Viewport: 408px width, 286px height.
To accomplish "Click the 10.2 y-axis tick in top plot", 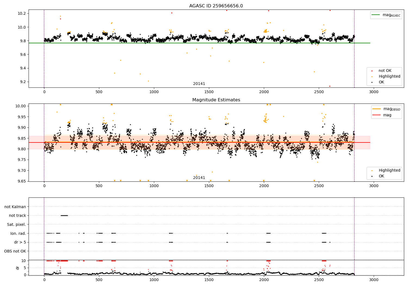I will tap(22, 14).
